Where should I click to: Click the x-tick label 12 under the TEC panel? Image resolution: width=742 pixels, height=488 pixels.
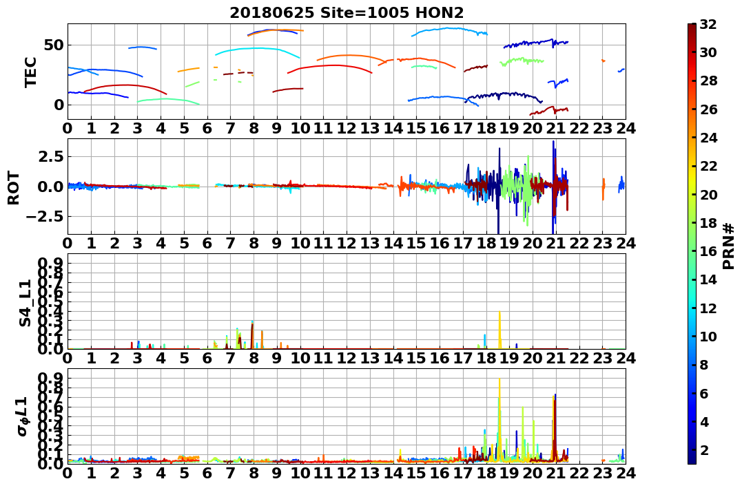347,128
